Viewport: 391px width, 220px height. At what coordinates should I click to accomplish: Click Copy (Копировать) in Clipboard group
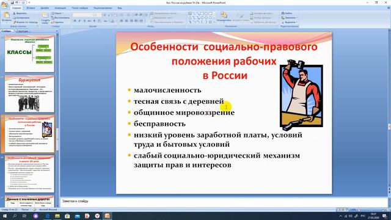pos(21,18)
